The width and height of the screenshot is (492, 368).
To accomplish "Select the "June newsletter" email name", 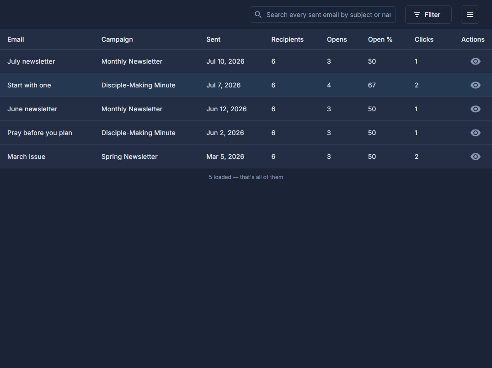I will coord(32,109).
